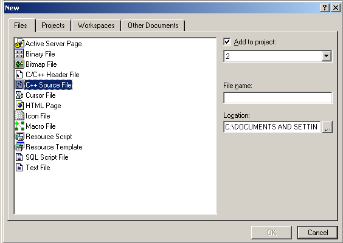Select Resource Template entry
Viewport: 343px width, 243px height.
tap(54, 147)
